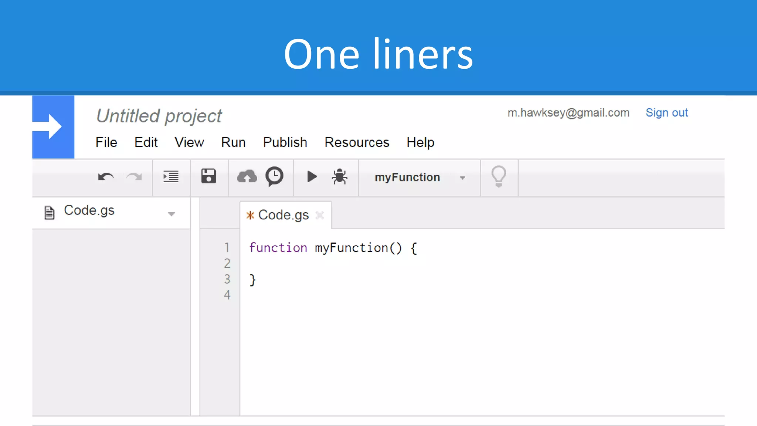Click the Redo arrow icon
Viewport: 757px width, 426px height.
[x=134, y=177]
